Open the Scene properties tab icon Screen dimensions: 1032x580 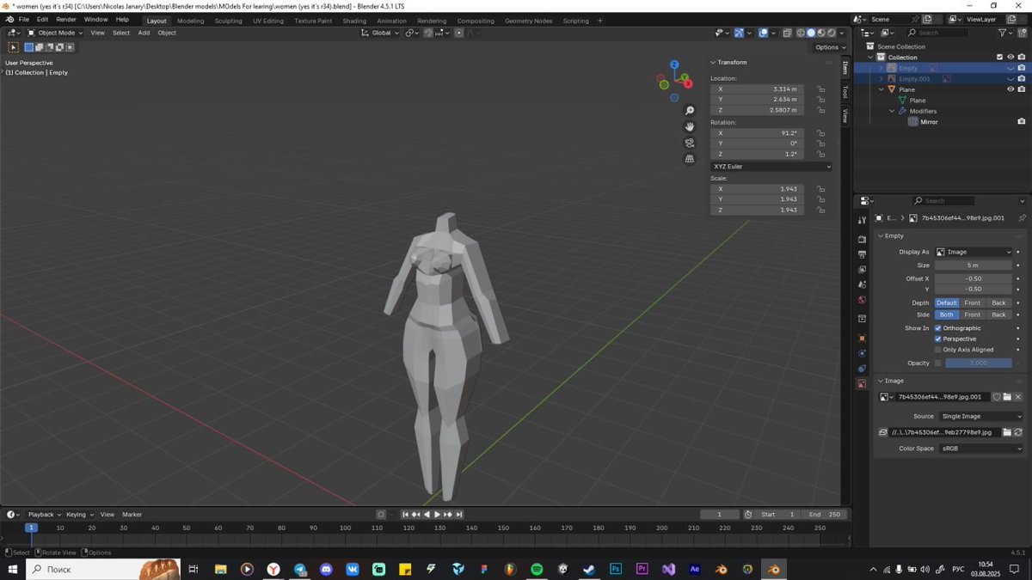pos(862,284)
